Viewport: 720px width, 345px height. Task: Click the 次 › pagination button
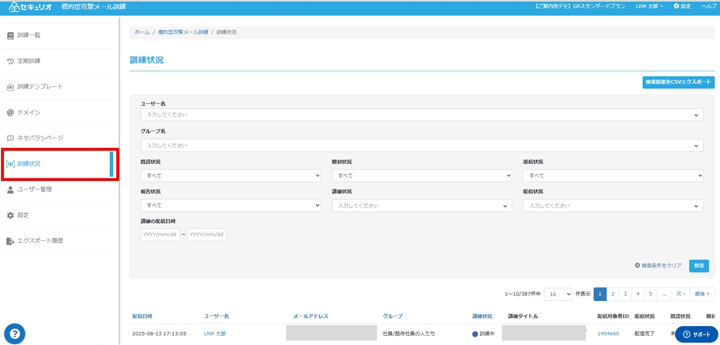(681, 294)
